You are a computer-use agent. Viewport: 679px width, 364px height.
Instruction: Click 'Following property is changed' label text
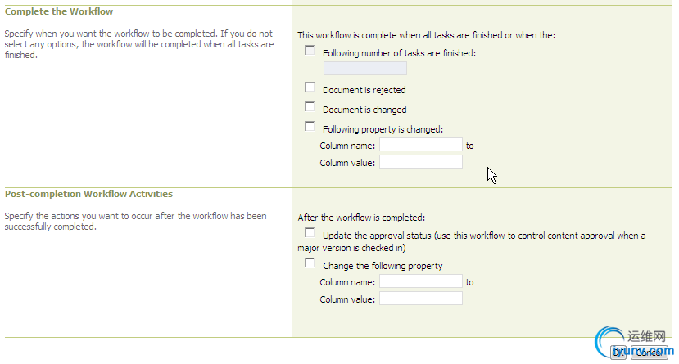click(383, 129)
